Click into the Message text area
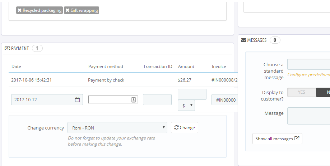Viewport: 330px width, 166px height. coord(309,116)
